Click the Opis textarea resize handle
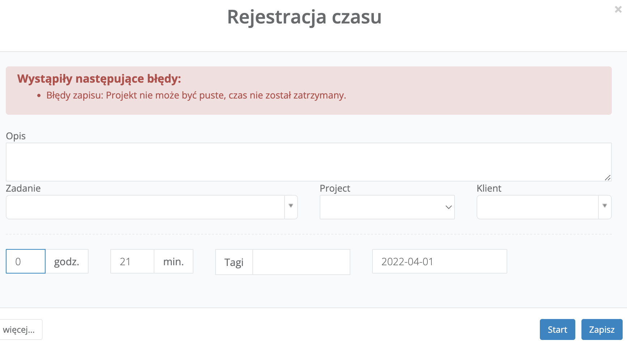Screen dimensions: 627x345 (x=607, y=178)
